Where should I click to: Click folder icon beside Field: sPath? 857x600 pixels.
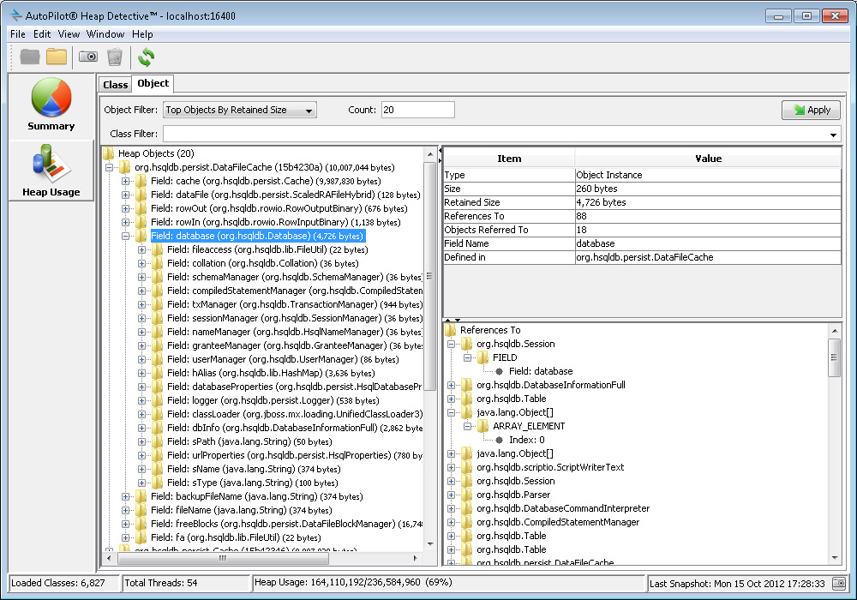pyautogui.click(x=158, y=441)
